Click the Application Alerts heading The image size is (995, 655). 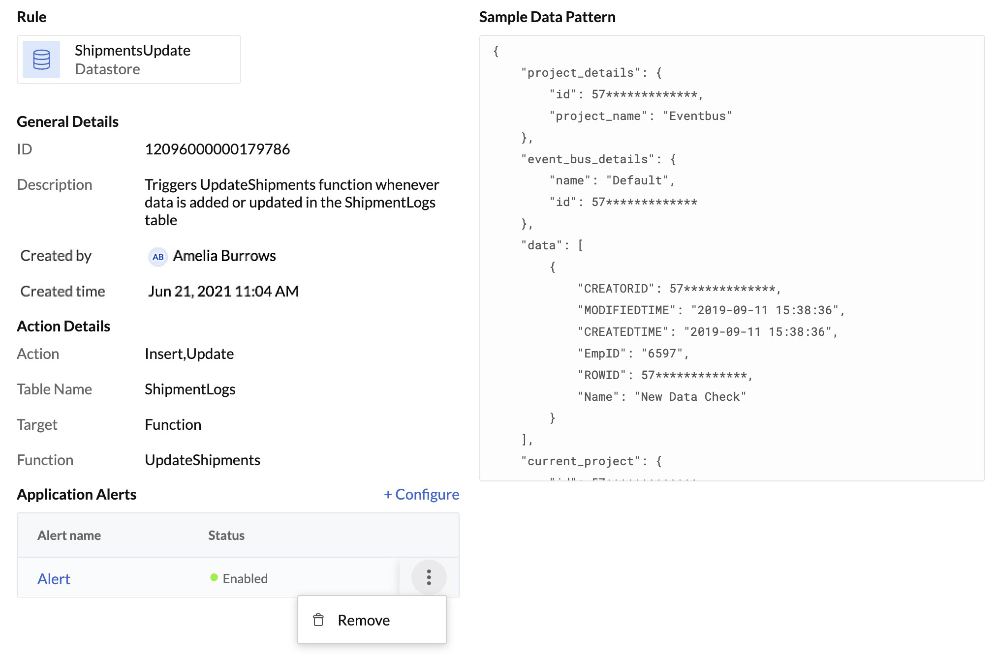(76, 494)
